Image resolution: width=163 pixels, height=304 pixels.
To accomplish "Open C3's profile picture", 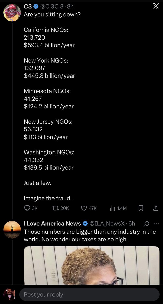I will click(x=12, y=13).
